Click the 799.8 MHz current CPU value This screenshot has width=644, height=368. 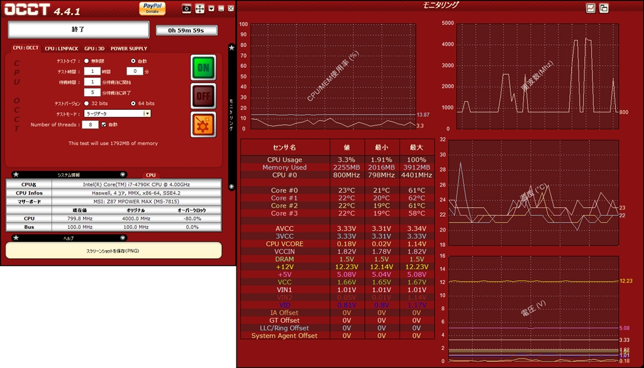click(80, 219)
